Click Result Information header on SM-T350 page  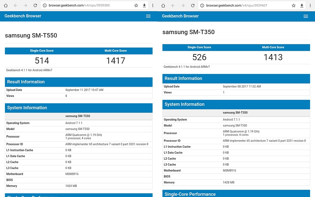tap(236, 79)
